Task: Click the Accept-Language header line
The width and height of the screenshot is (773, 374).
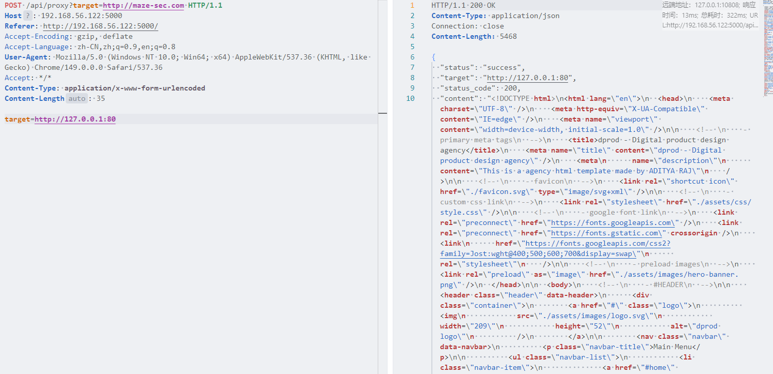Action: [x=90, y=47]
